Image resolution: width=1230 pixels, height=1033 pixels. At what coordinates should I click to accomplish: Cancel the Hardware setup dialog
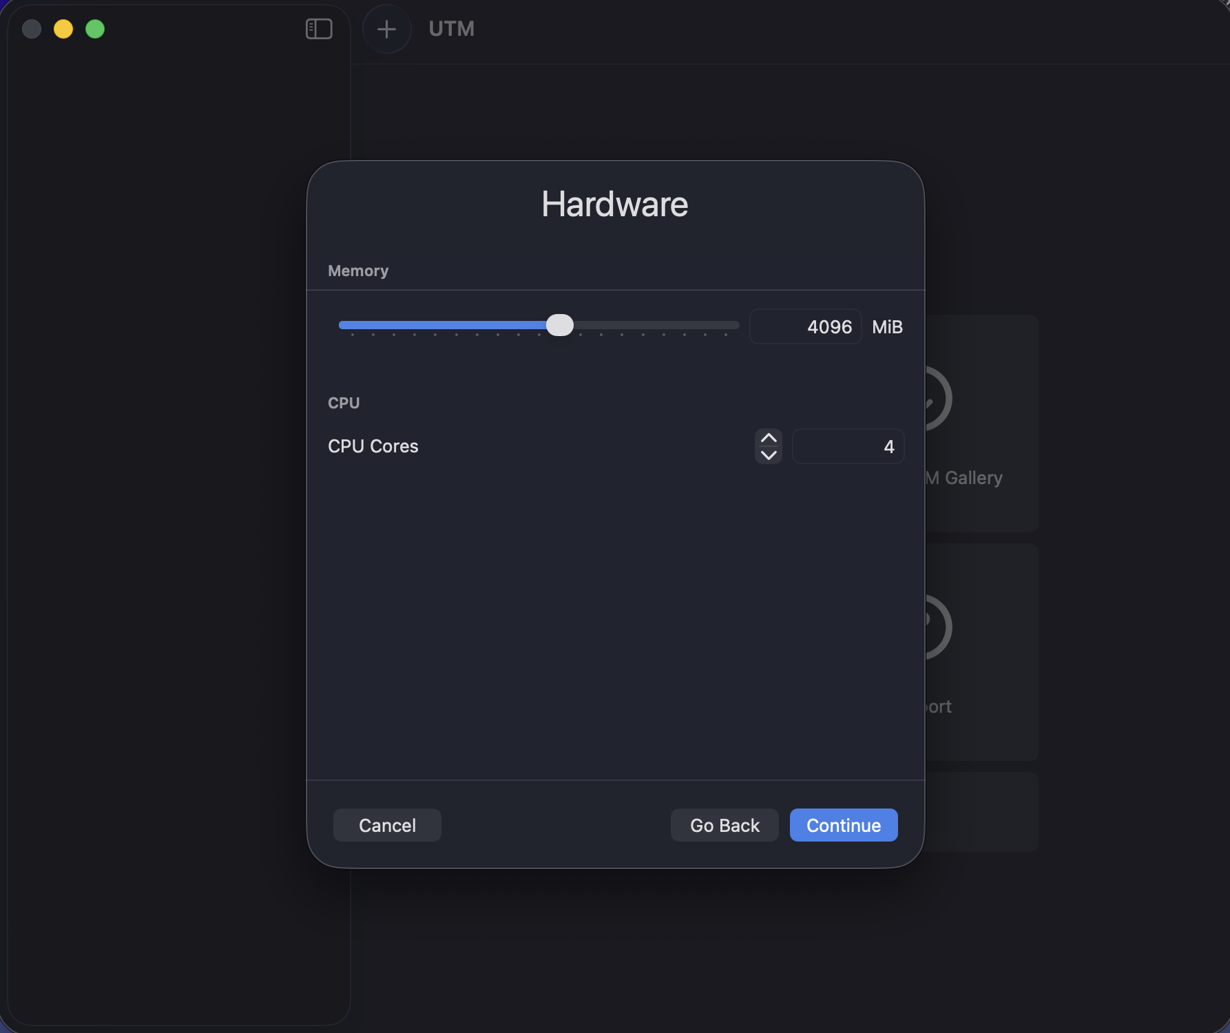coord(387,825)
